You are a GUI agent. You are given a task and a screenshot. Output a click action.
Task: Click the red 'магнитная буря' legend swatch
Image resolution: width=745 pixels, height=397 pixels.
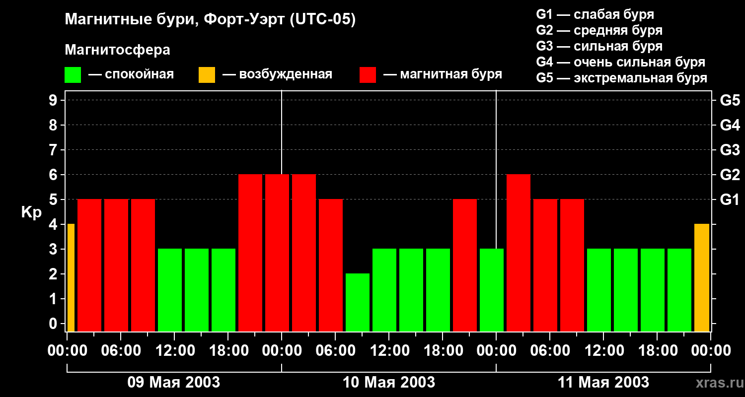pos(368,75)
